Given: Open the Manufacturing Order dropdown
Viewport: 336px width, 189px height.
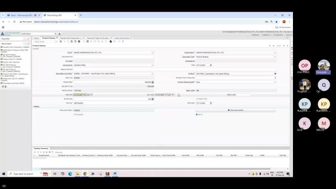Looking at the screenshot, I should click(153, 73).
